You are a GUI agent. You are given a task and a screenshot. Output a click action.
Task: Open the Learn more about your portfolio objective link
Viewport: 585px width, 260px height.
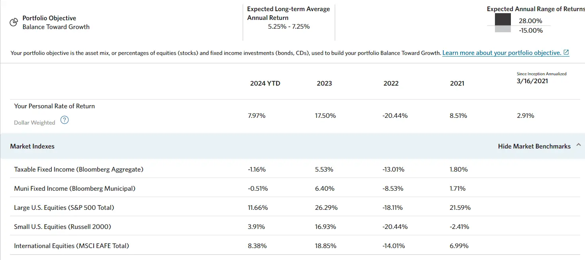[x=501, y=53]
